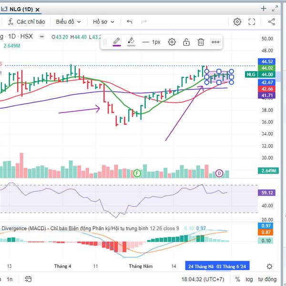Select the green 44.02 price tag
Screen dimensions: 286x286
[x=266, y=68]
